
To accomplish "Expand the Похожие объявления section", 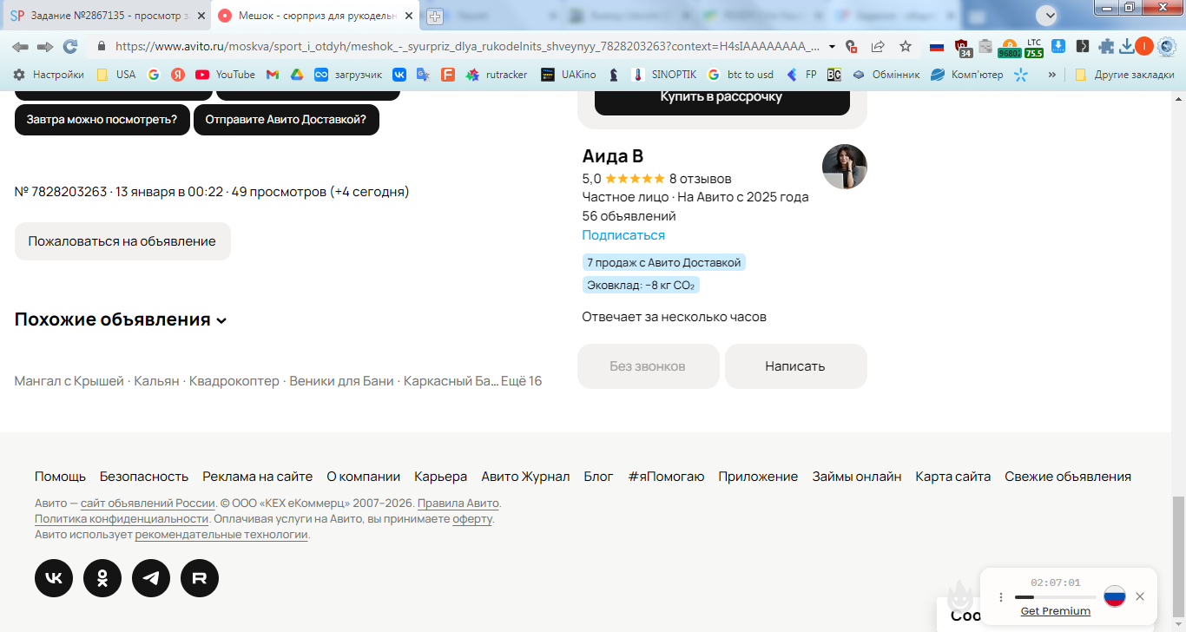I will coord(121,319).
